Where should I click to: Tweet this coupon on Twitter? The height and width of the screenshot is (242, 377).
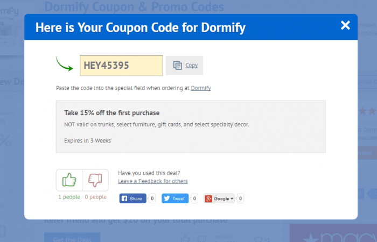tap(175, 198)
